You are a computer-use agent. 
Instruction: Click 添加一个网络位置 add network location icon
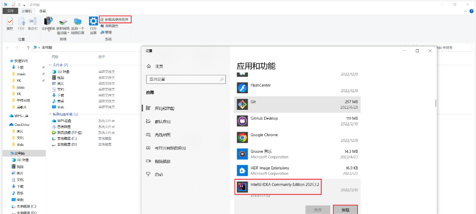tap(78, 22)
